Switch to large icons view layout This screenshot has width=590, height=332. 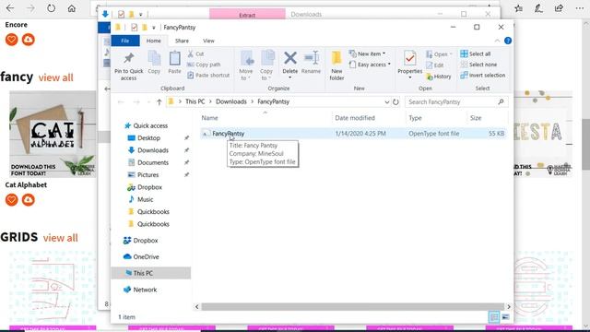(x=505, y=317)
